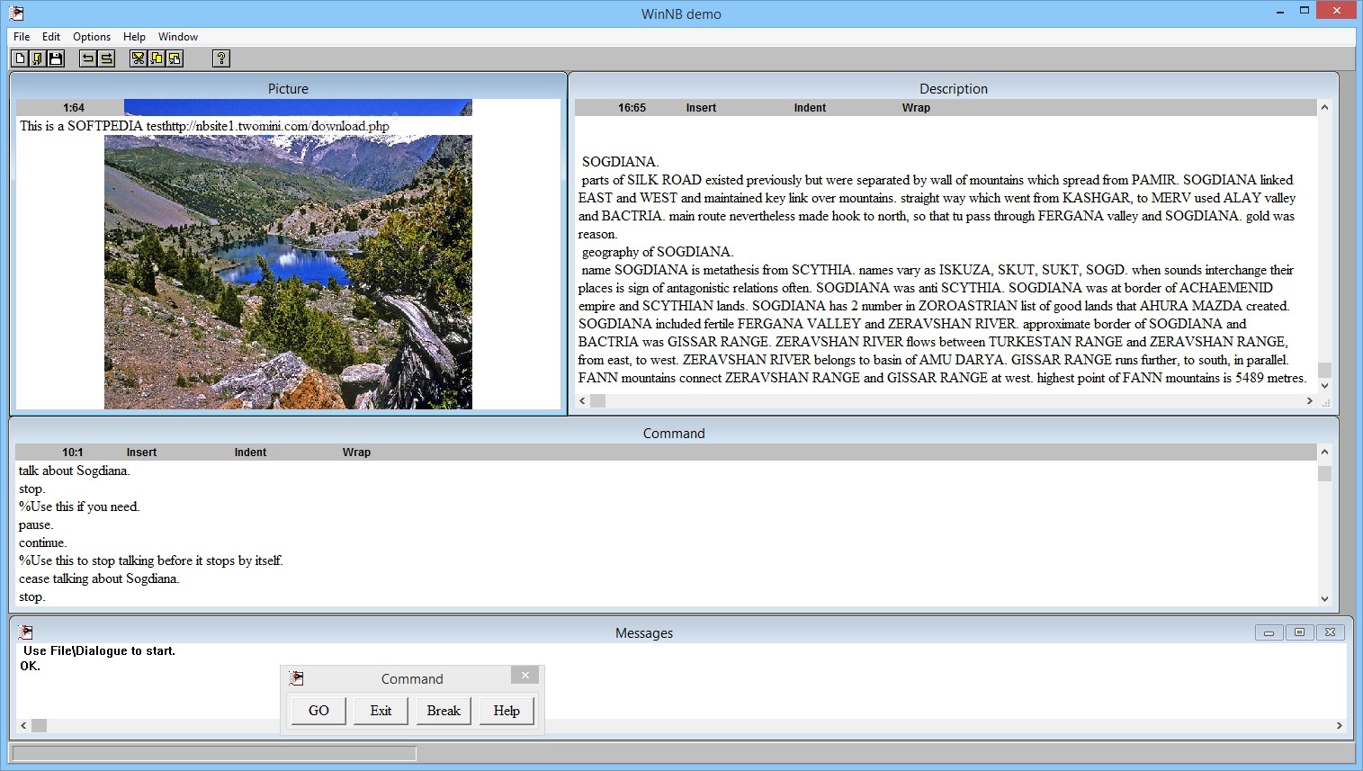The height and width of the screenshot is (771, 1363).
Task: Open the File menu
Action: tap(22, 37)
